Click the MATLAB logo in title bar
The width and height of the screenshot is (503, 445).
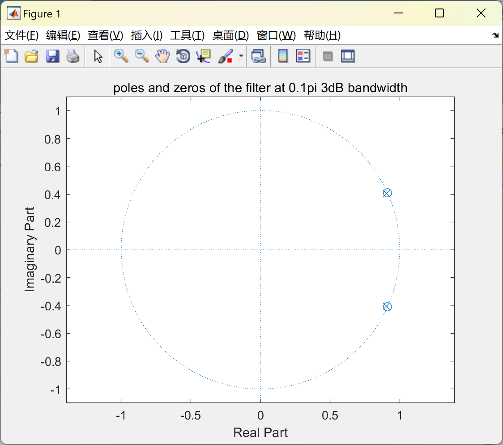click(14, 13)
